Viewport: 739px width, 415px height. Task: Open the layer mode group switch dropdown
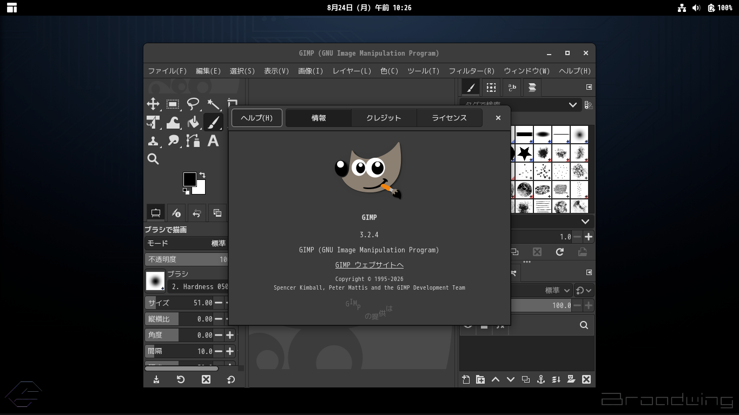click(x=584, y=290)
